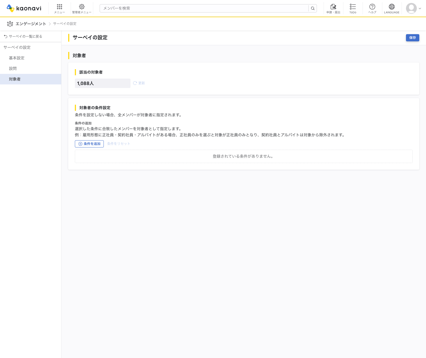This screenshot has height=358, width=426.
Task: Open the ToDo list icon
Action: [x=353, y=9]
